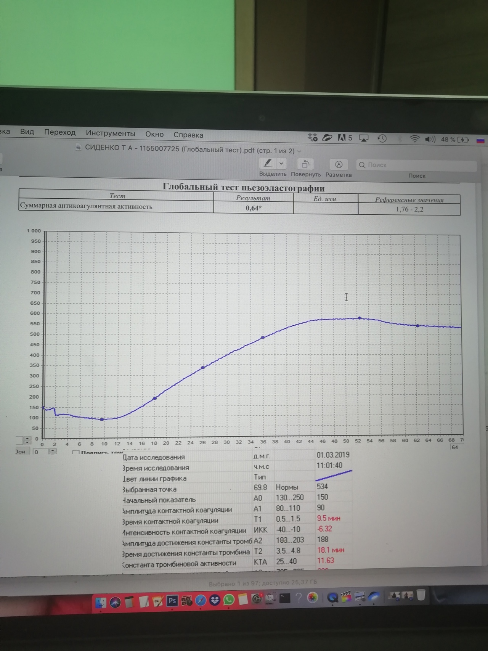The image size is (488, 651).
Task: Open the highlight color dropdown arrow
Action: tap(281, 164)
